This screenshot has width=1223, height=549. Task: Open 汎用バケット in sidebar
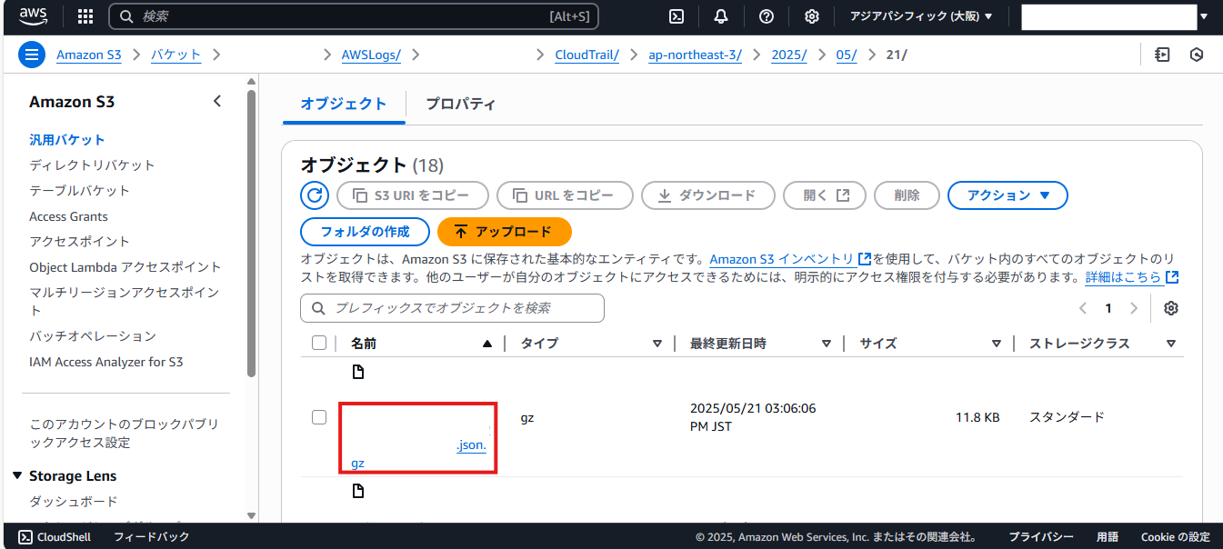(x=67, y=139)
